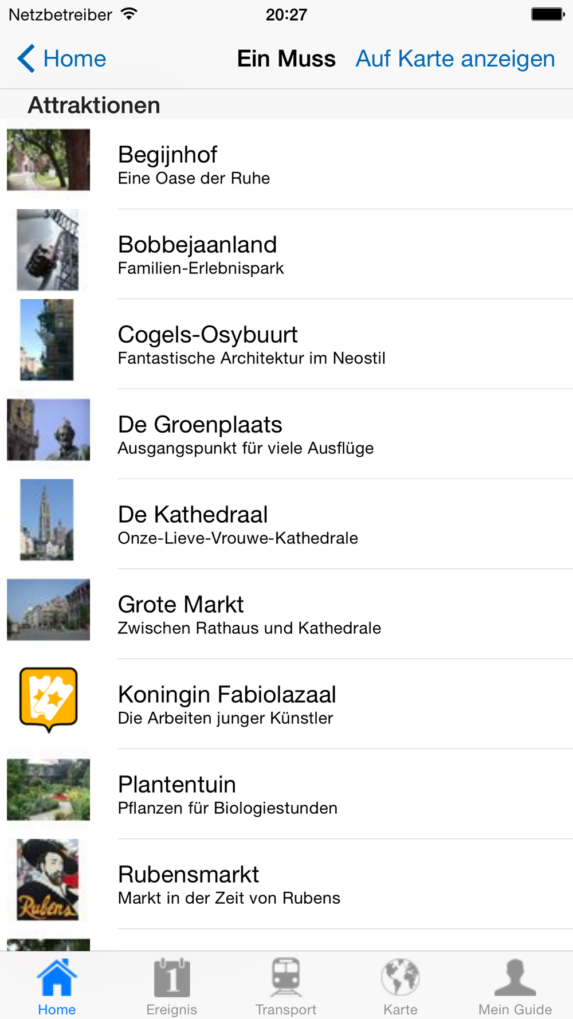Open the Ereignis calendar tab icon
573x1019 pixels.
click(x=171, y=977)
